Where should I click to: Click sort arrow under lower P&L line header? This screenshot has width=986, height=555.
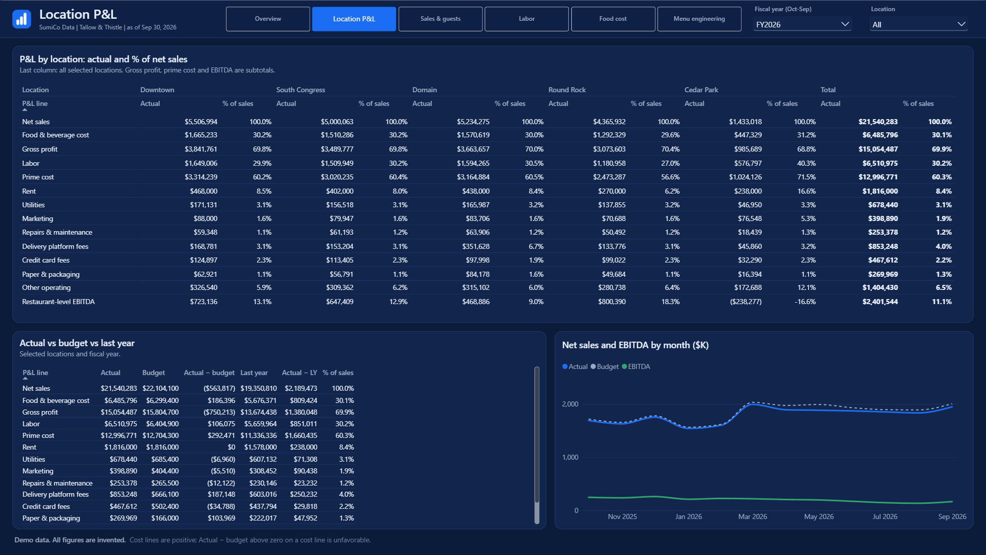tap(25, 378)
